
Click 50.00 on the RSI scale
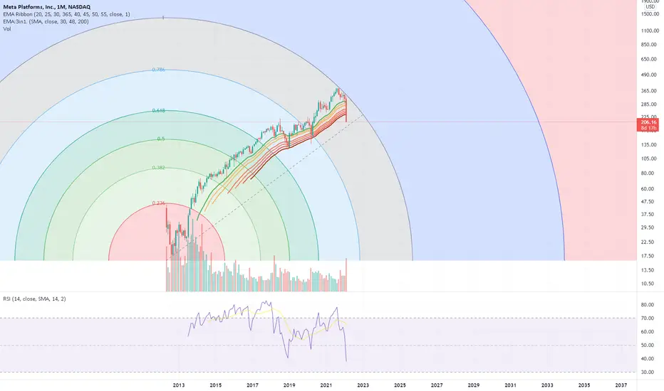[x=648, y=346]
